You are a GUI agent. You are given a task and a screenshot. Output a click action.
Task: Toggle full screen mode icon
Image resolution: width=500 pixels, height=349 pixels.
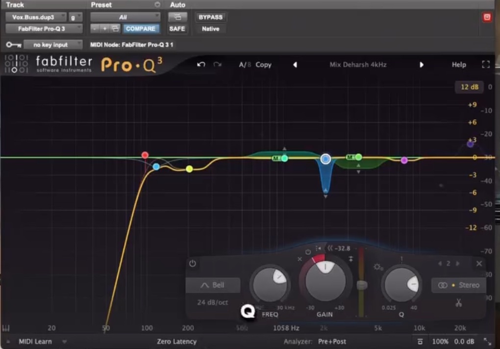486,64
